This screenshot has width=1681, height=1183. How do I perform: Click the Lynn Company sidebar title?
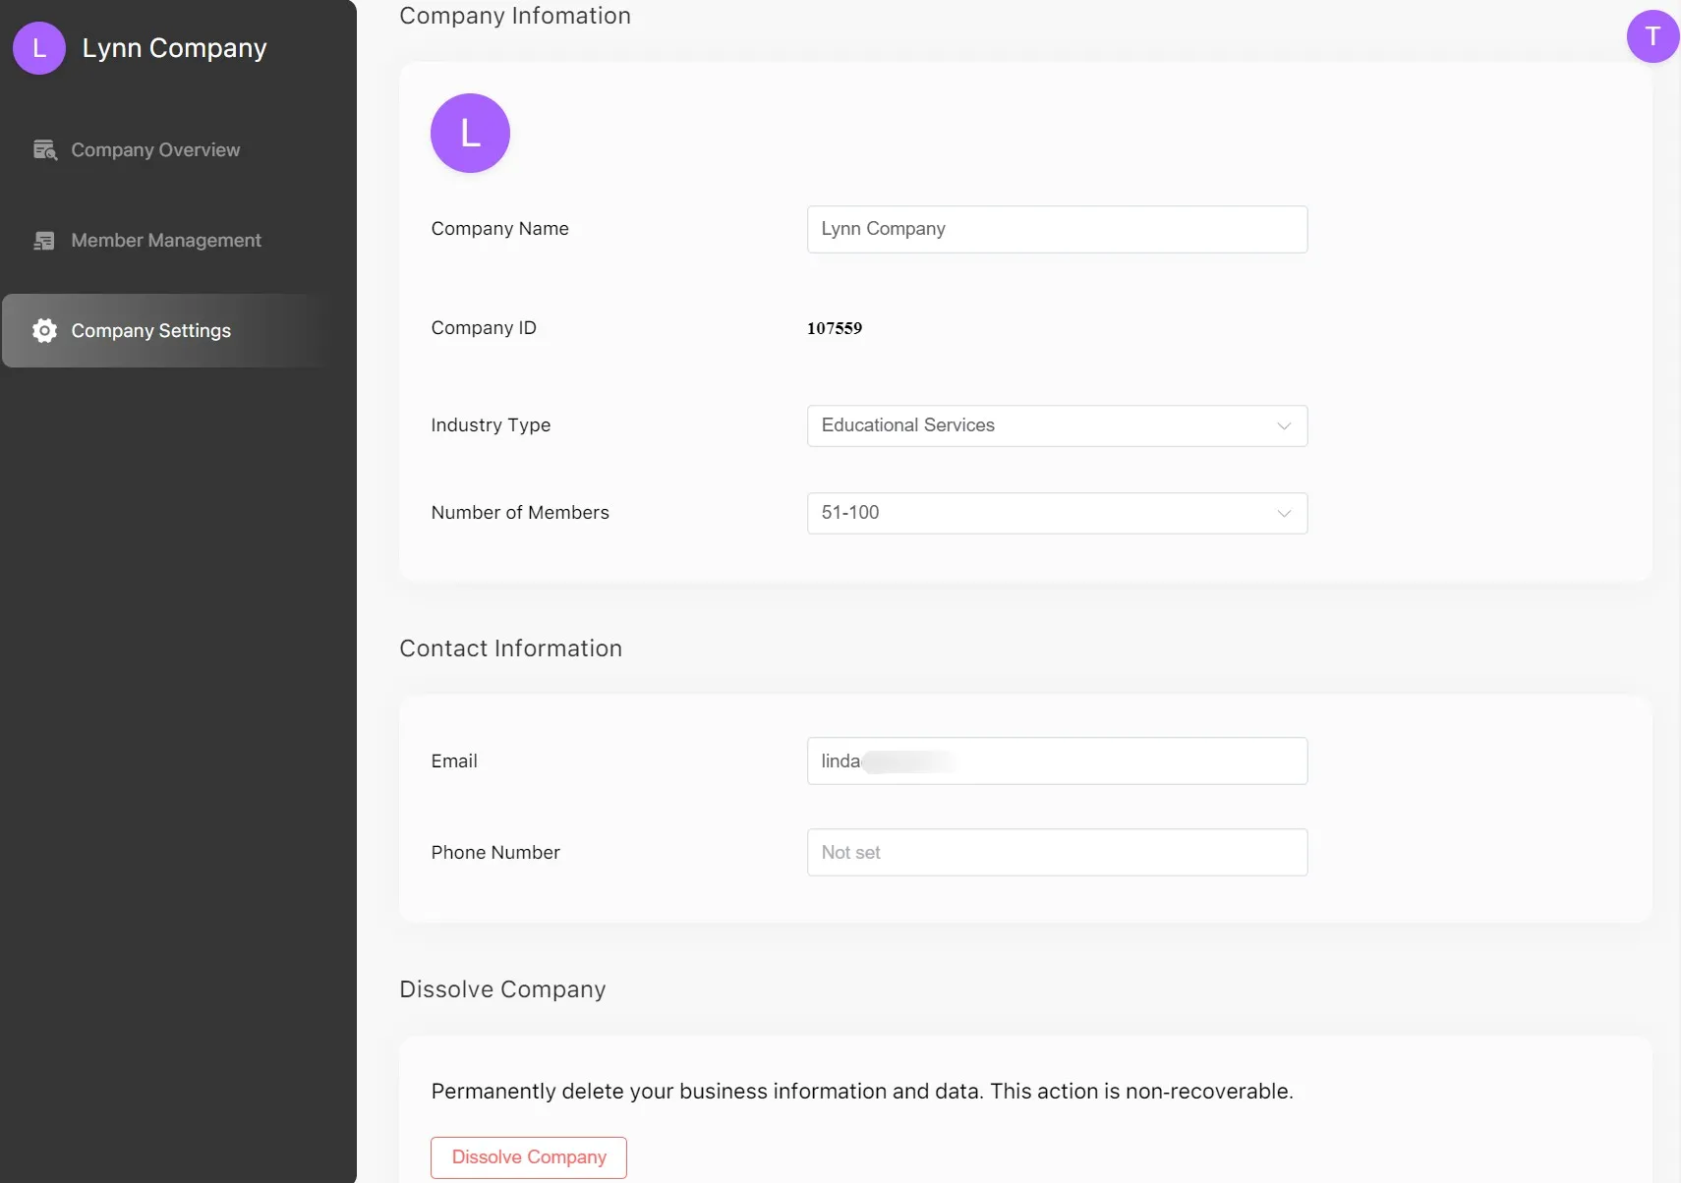(174, 48)
